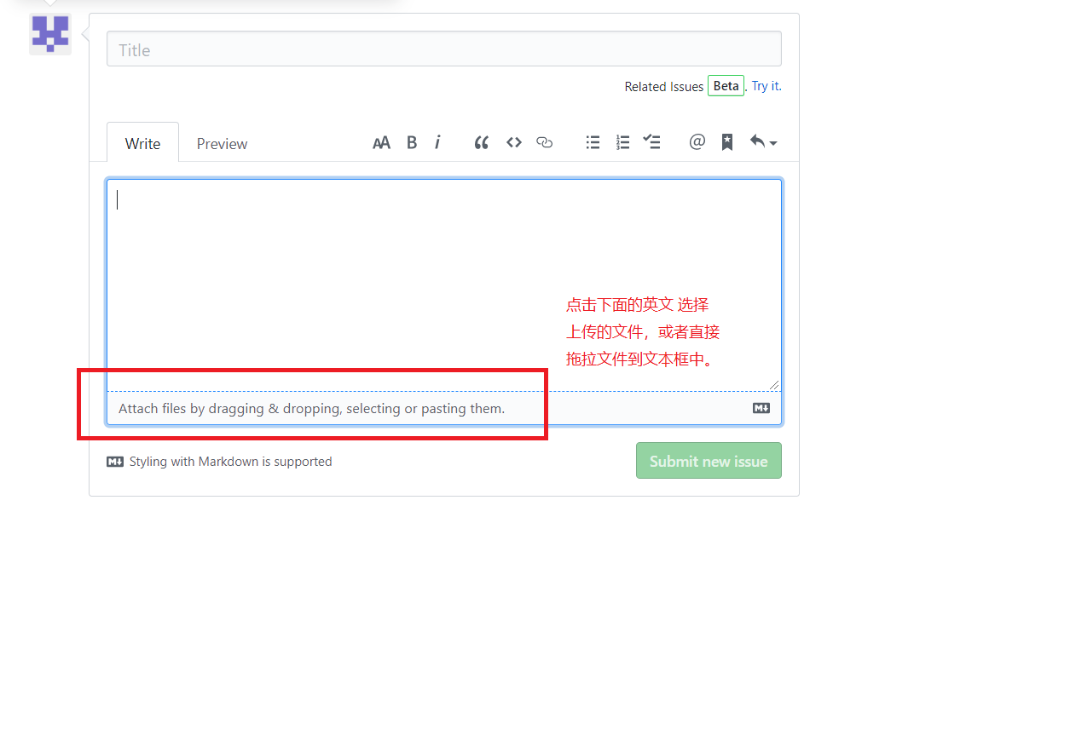This screenshot has width=1076, height=753.
Task: Insert a code snippet
Action: point(513,142)
